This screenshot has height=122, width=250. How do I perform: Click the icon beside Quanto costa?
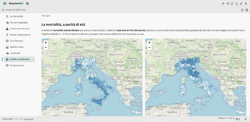point(7,47)
